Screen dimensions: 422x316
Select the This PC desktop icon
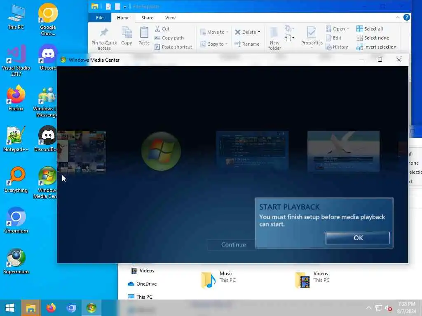(16, 17)
